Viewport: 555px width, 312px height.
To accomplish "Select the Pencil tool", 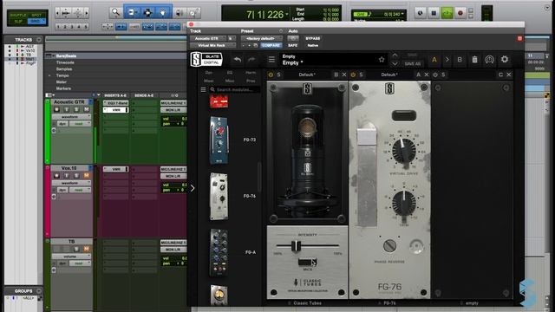I will pos(193,13).
